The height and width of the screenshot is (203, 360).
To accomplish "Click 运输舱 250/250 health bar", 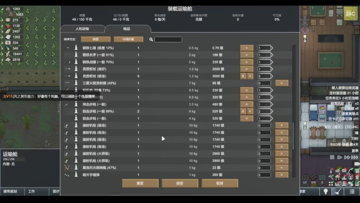I will click(x=13, y=159).
